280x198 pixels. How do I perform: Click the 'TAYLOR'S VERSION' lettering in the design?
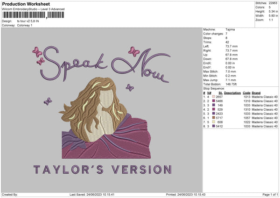pos(103,170)
